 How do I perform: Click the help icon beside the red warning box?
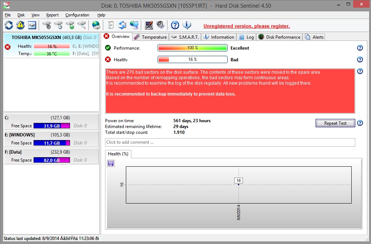pos(360,71)
